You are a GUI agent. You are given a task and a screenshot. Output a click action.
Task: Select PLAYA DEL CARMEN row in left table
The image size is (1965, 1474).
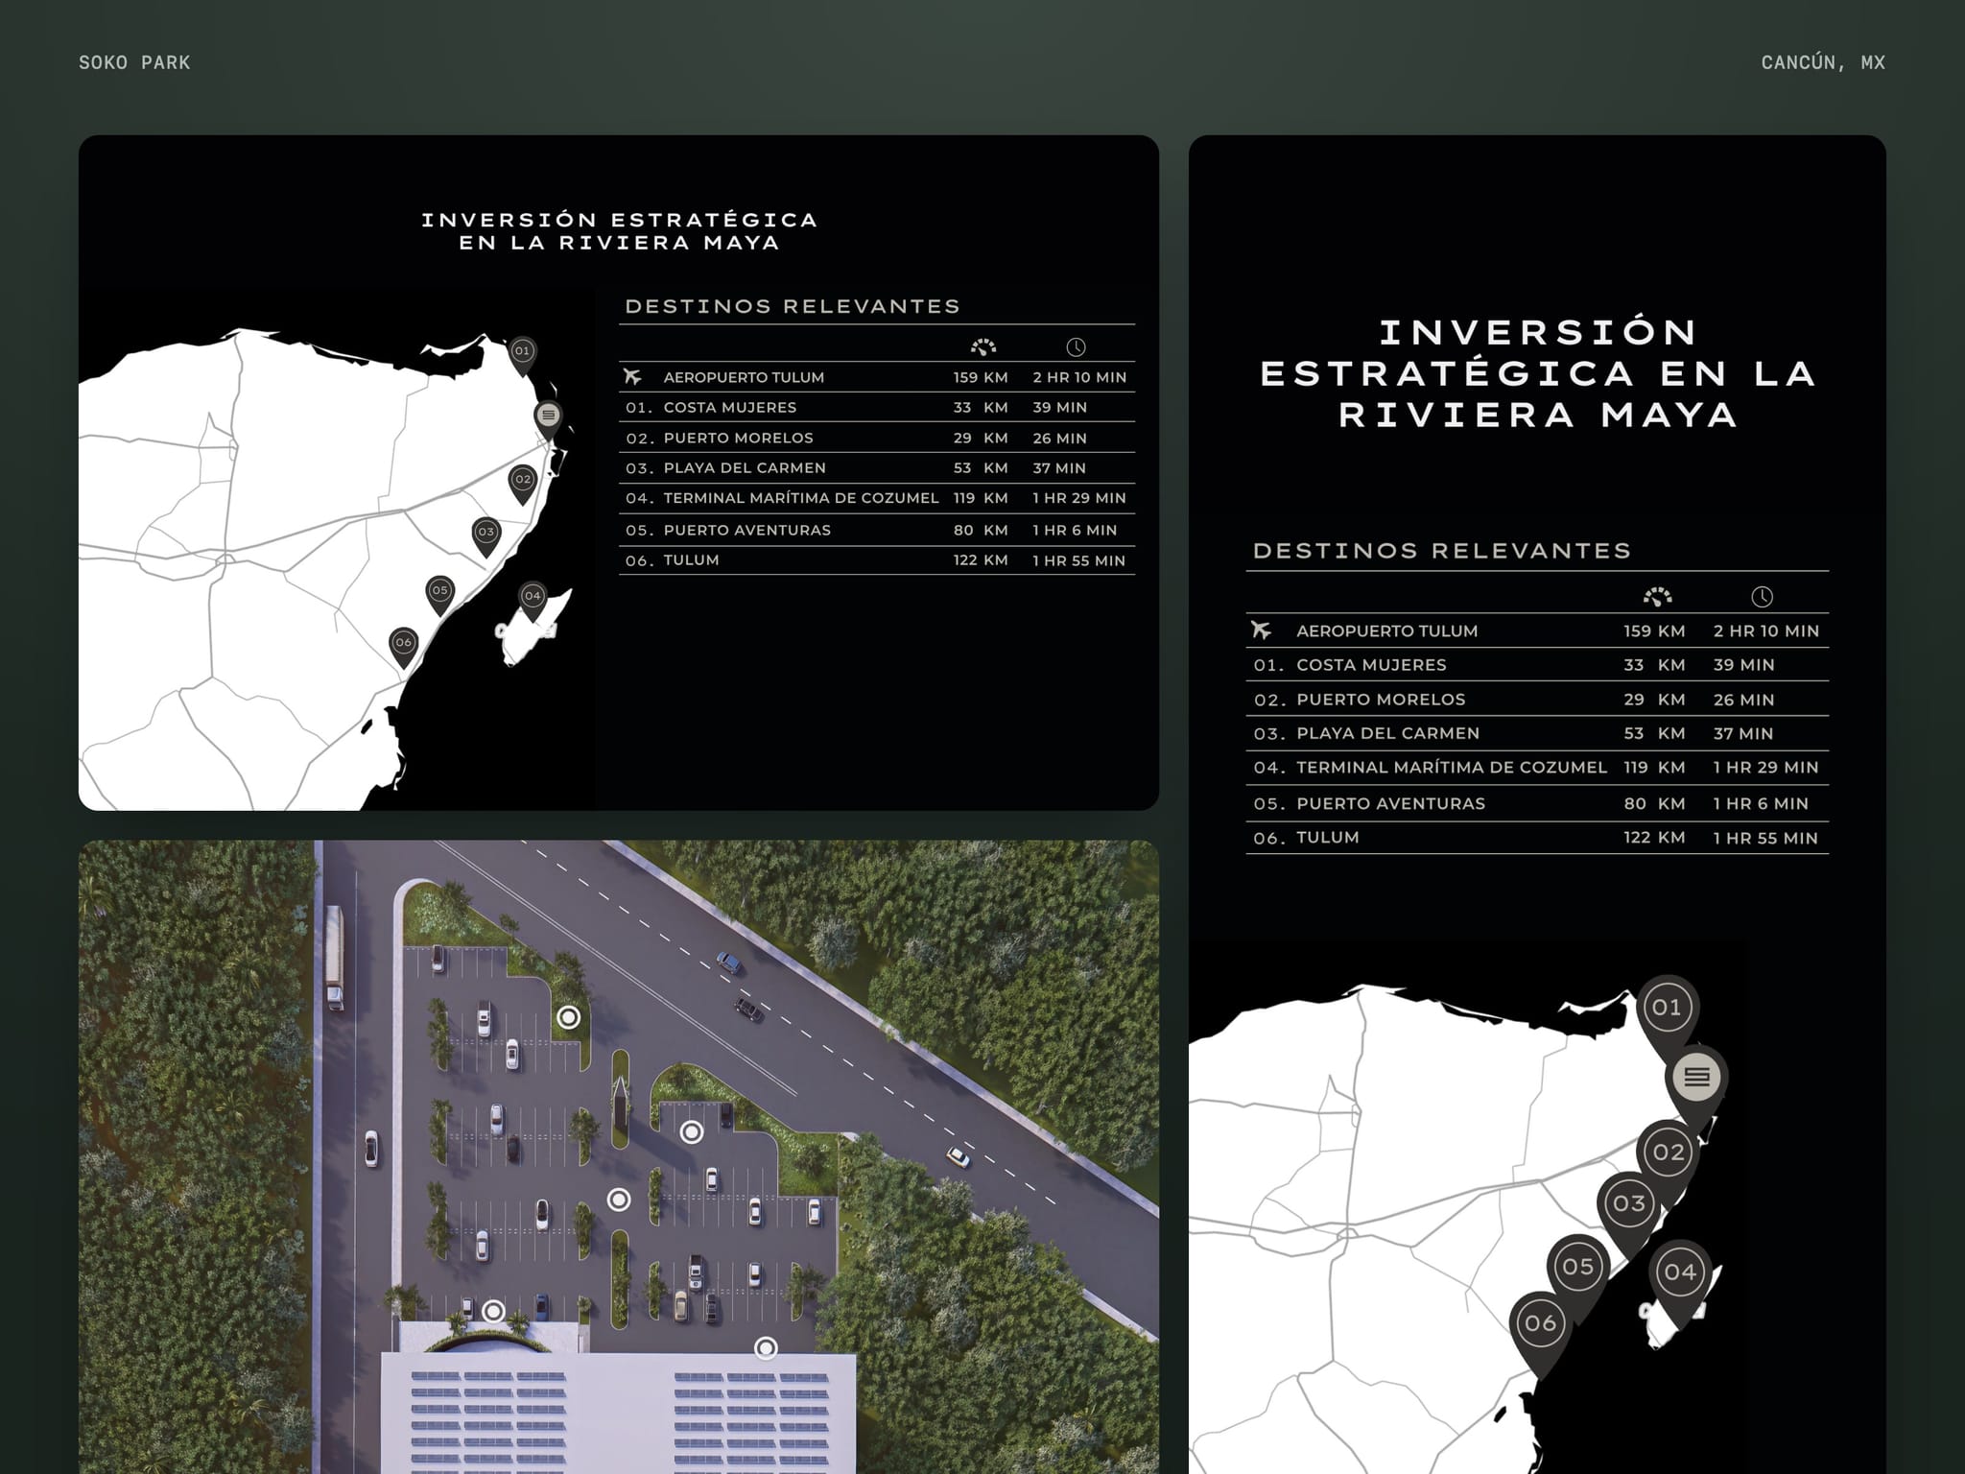click(x=877, y=467)
